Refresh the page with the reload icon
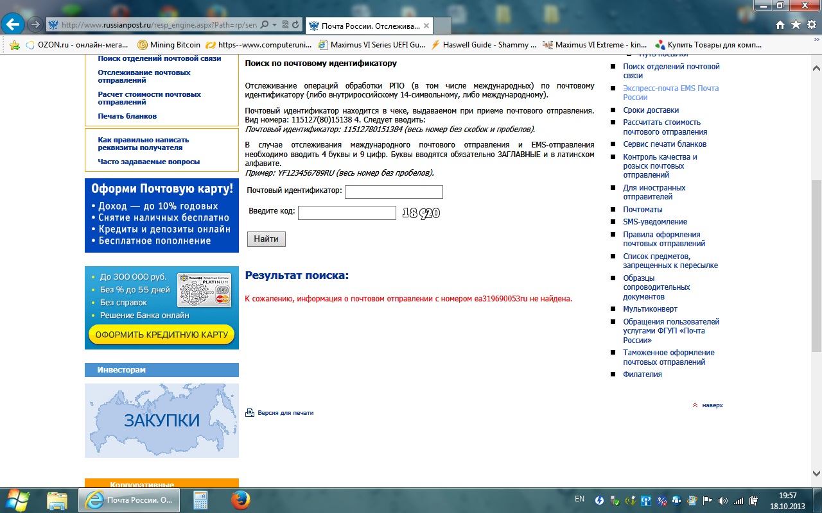The height and width of the screenshot is (513, 822). (x=295, y=25)
